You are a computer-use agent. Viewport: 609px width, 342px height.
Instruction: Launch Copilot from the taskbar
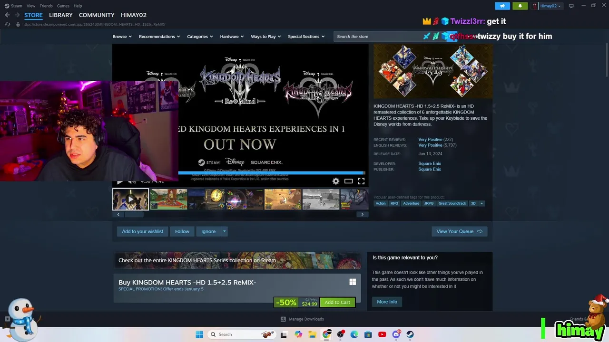point(298,334)
